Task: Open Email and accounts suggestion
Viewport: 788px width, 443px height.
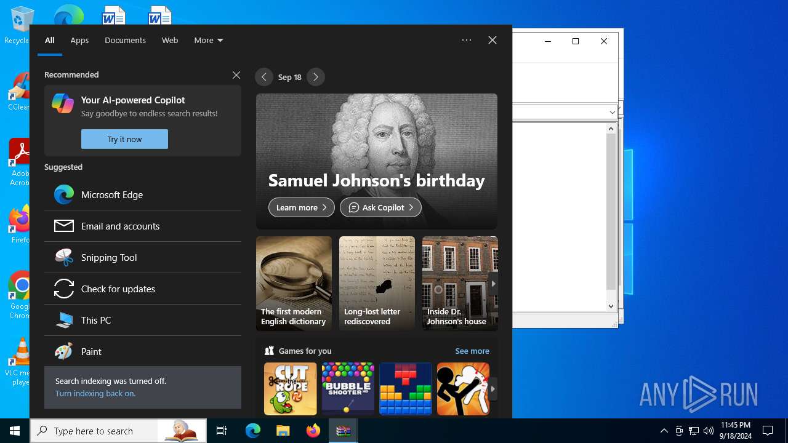Action: [143, 226]
